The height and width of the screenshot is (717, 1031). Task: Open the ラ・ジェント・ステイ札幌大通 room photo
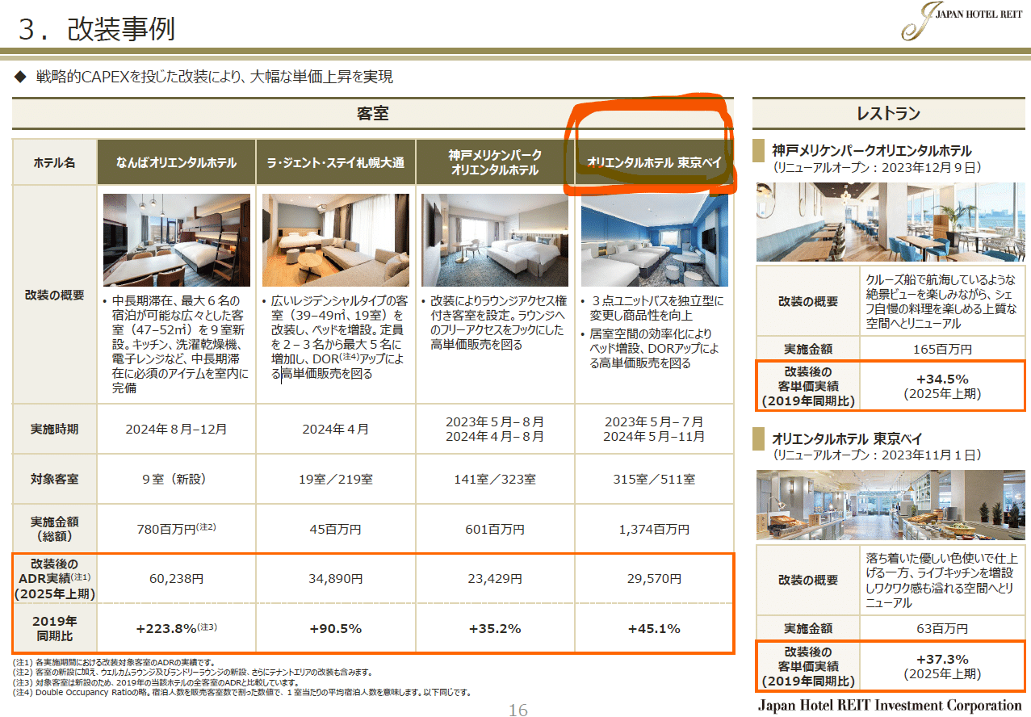click(336, 240)
